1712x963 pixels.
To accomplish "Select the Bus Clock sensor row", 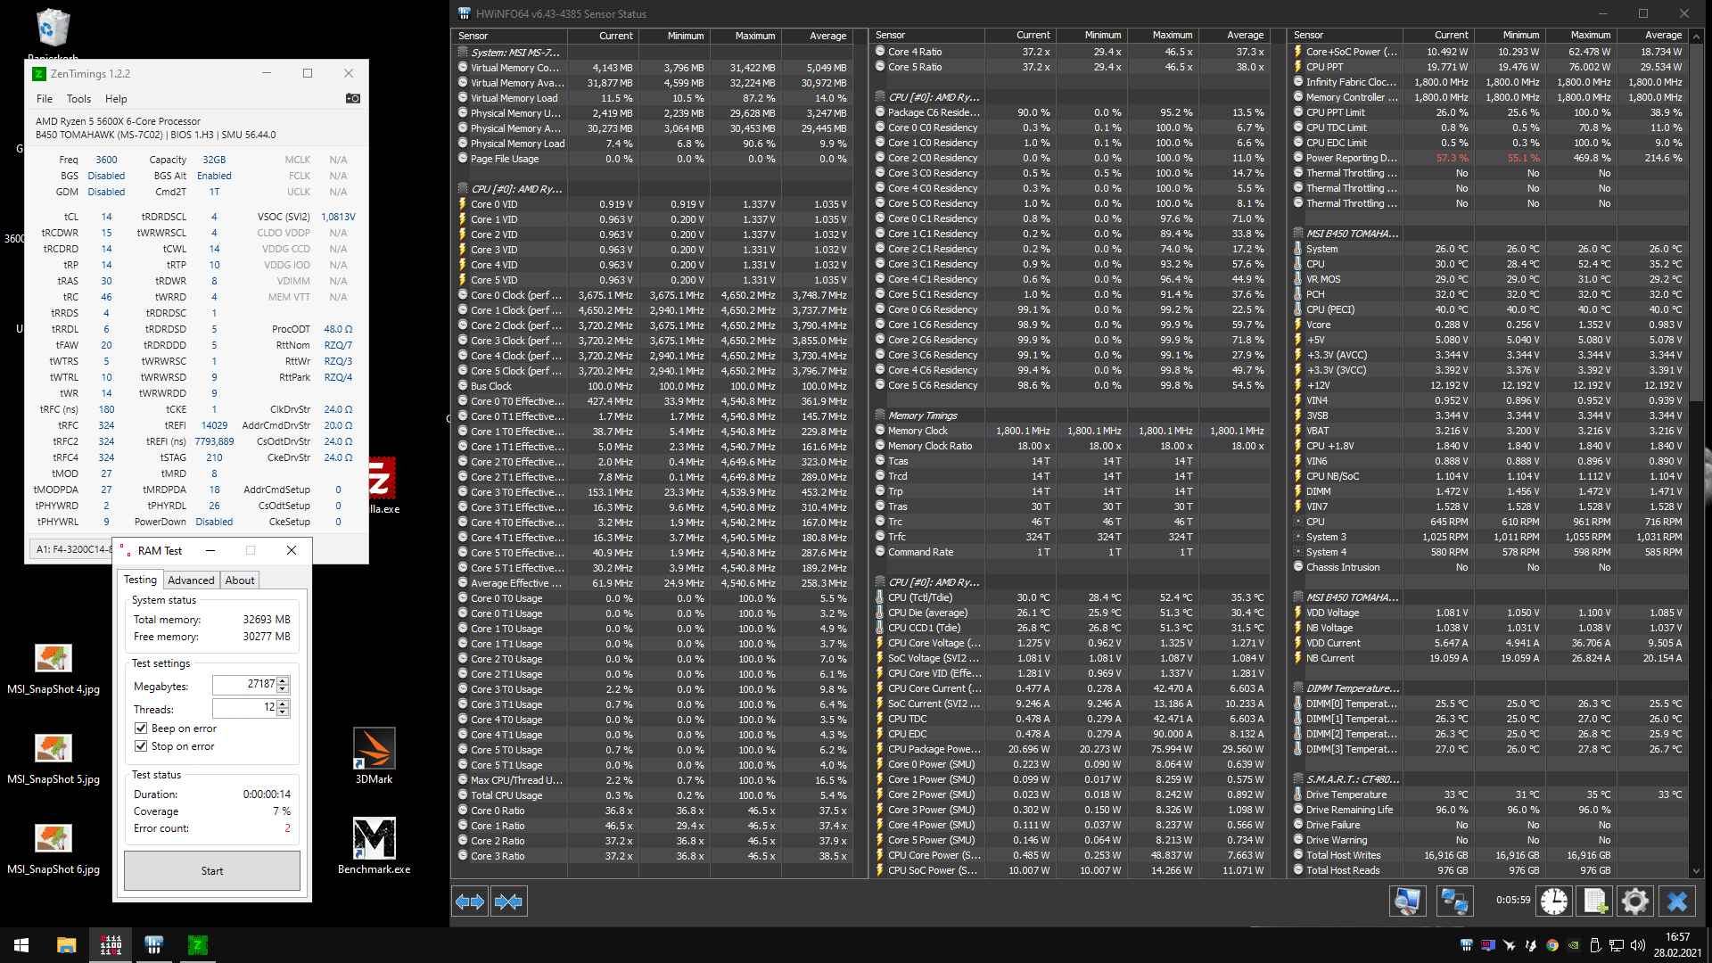I will tap(653, 386).
